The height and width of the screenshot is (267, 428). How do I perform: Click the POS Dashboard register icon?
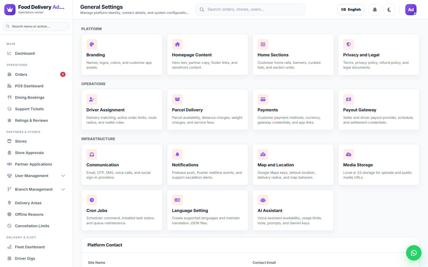point(9,86)
